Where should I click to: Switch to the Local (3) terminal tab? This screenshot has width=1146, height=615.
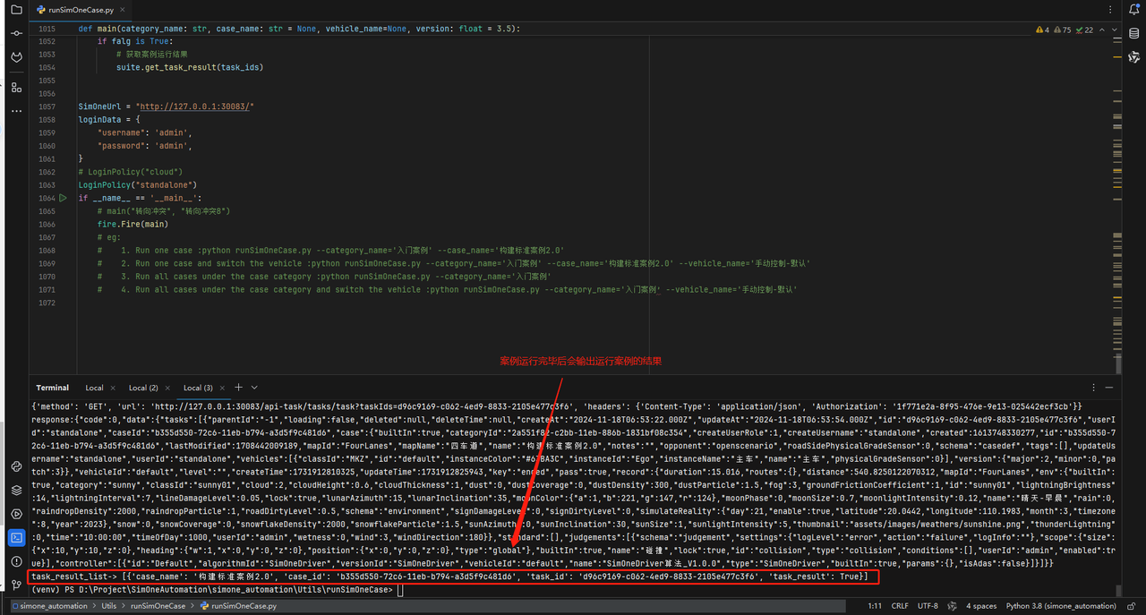pyautogui.click(x=198, y=388)
